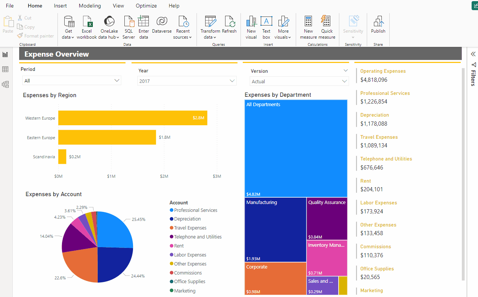Switch to Table view in sidebar

click(x=5, y=69)
